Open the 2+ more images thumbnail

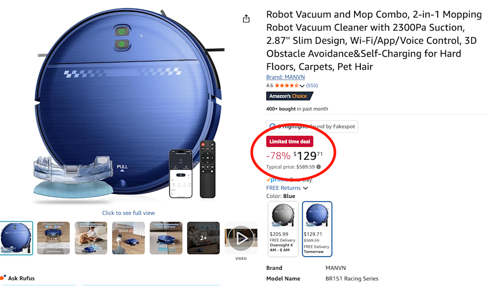[203, 238]
